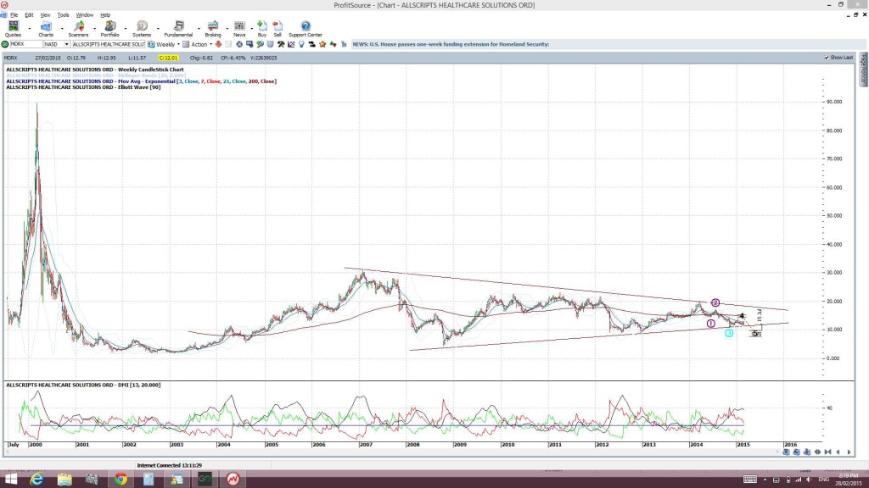869x488 pixels.
Task: Click the magnifier zoom icon in chart toolbar
Action: (260, 44)
